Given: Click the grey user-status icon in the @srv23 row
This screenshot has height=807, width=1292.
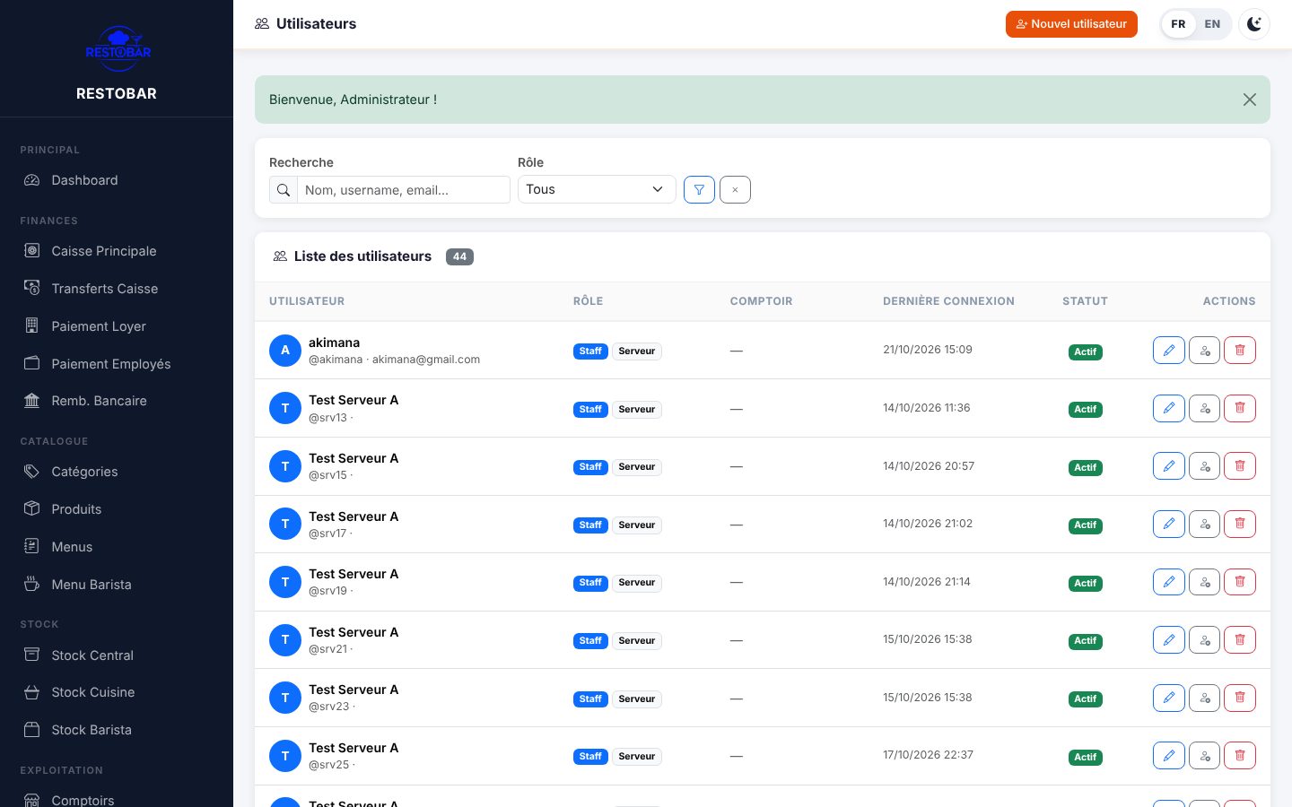Looking at the screenshot, I should 1204,698.
